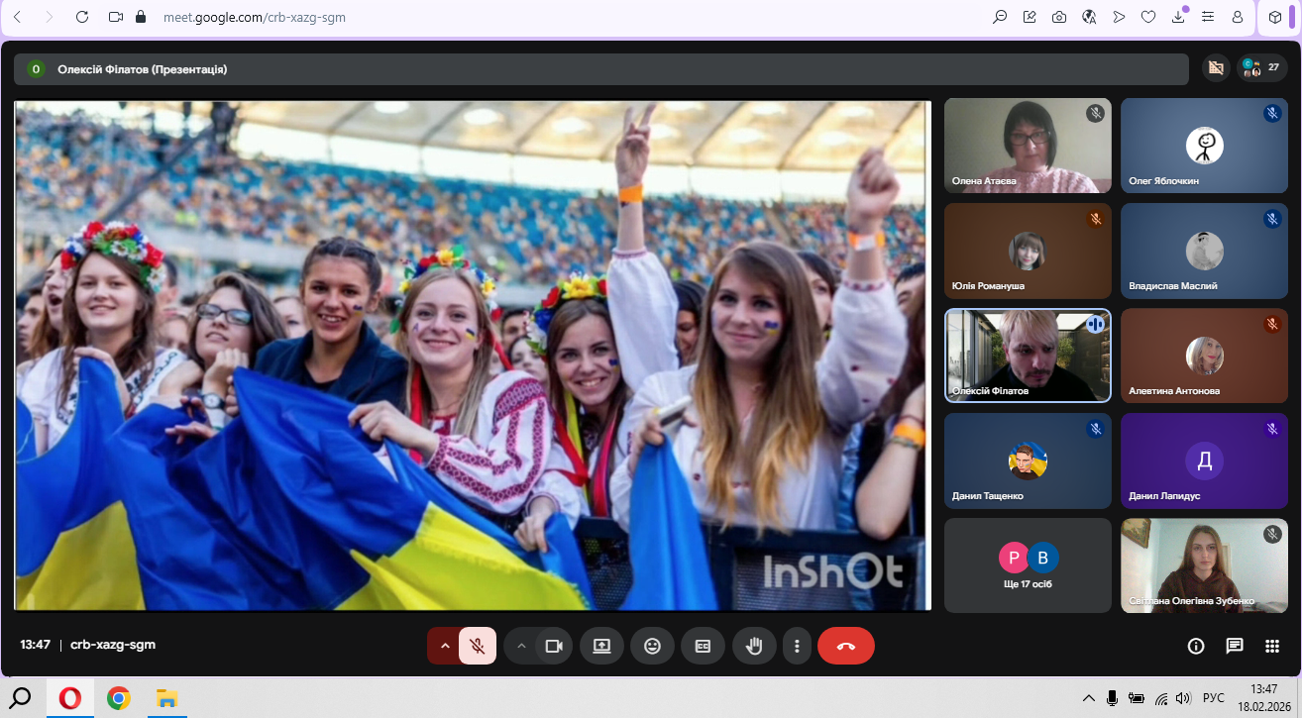Screen dimensions: 1302x718
Task: Turn on closed captions
Action: pyautogui.click(x=703, y=646)
